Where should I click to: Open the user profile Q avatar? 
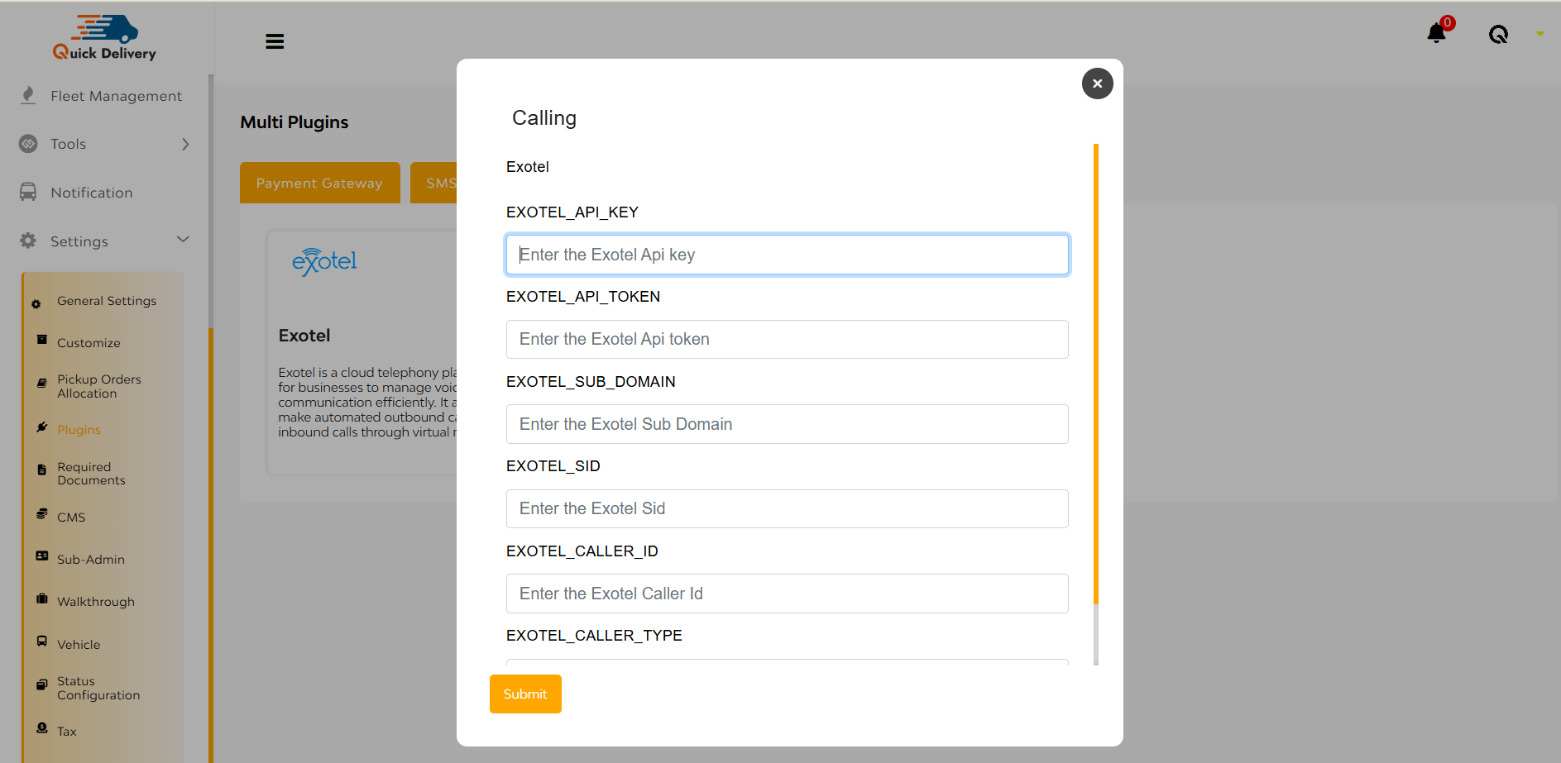pyautogui.click(x=1498, y=34)
